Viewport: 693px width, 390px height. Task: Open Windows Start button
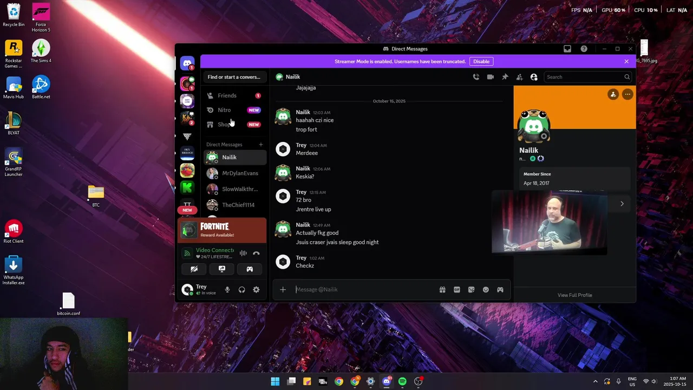(x=275, y=381)
